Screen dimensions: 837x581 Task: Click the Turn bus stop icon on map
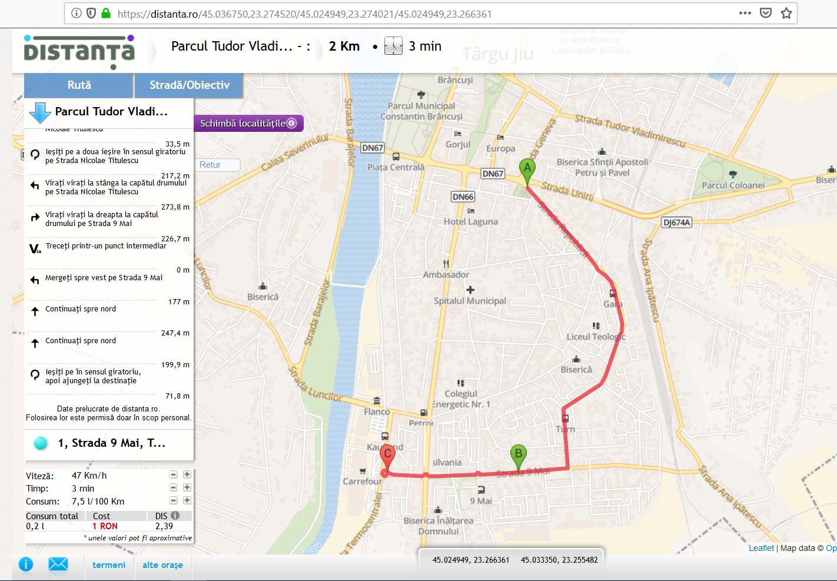pos(565,419)
